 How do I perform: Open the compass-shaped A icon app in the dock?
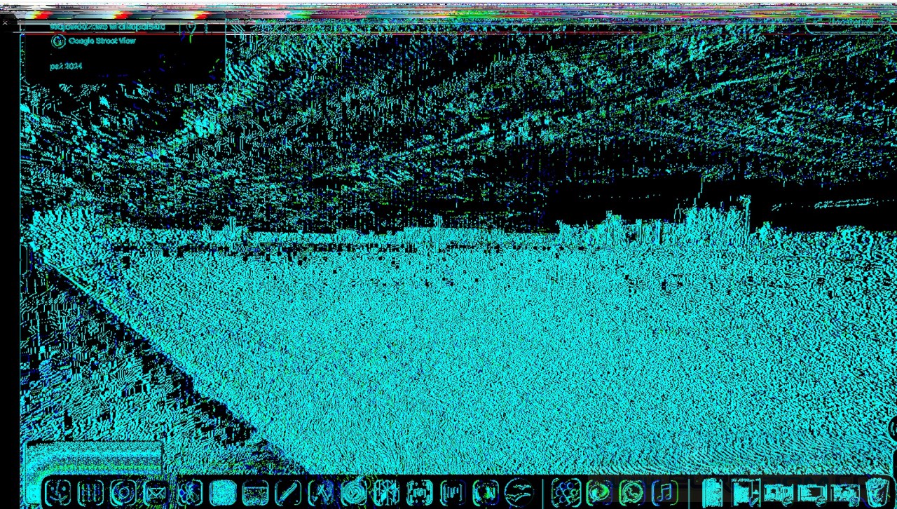point(321,493)
